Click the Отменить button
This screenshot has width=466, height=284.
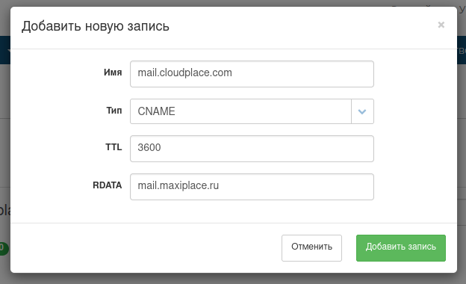311,248
